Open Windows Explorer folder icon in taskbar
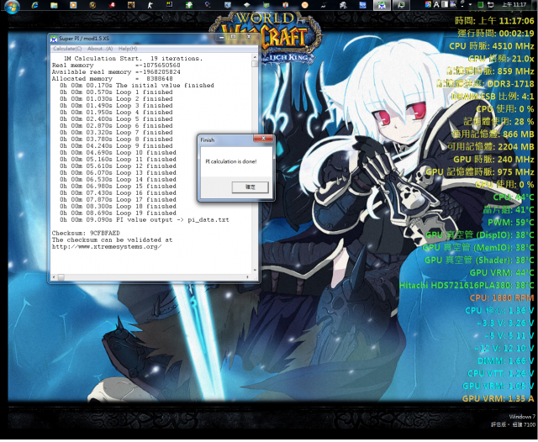This screenshot has width=538, height=442. 54,5
